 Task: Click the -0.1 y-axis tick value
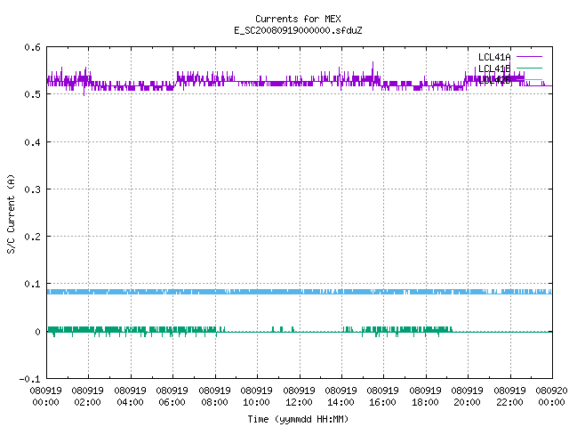(x=29, y=379)
